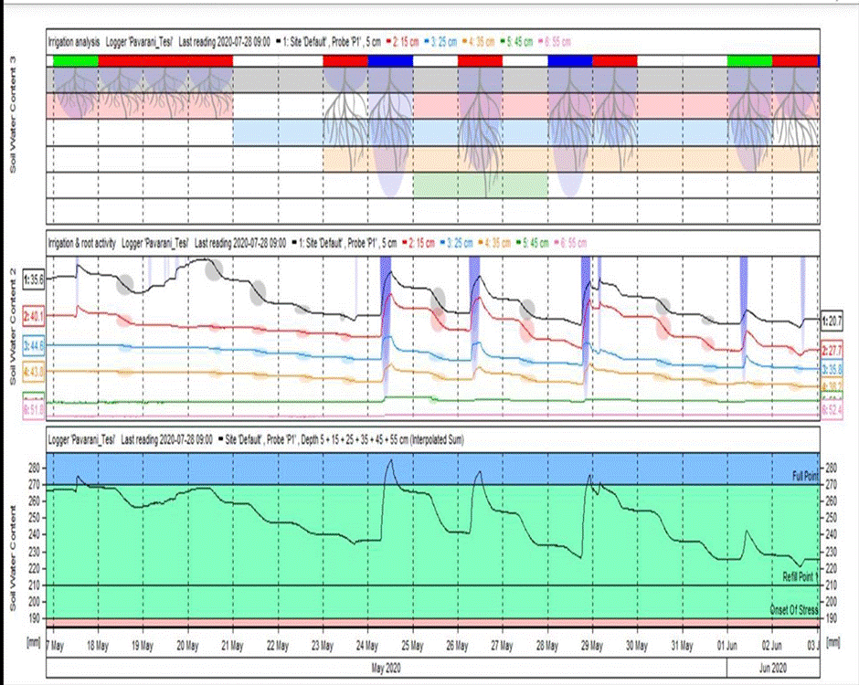Click the first green status bar at top

click(x=75, y=60)
